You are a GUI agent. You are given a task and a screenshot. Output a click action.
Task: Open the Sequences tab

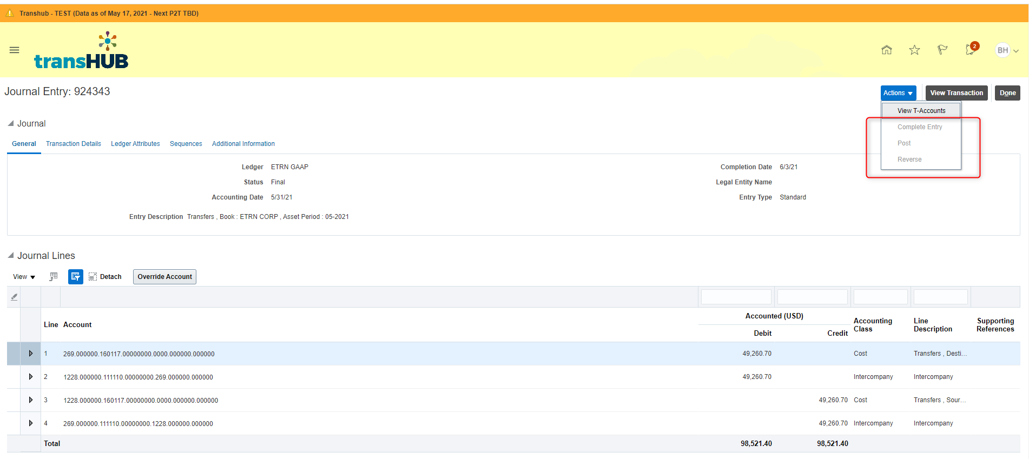click(186, 144)
